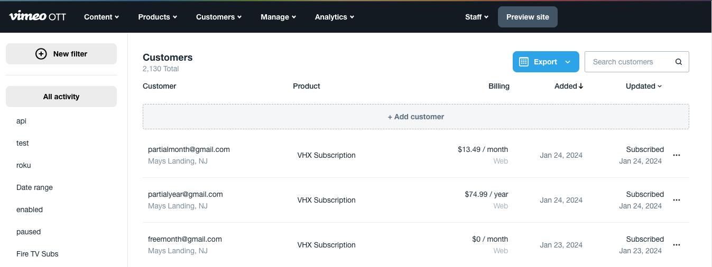
Task: Expand the Content menu
Action: point(101,17)
